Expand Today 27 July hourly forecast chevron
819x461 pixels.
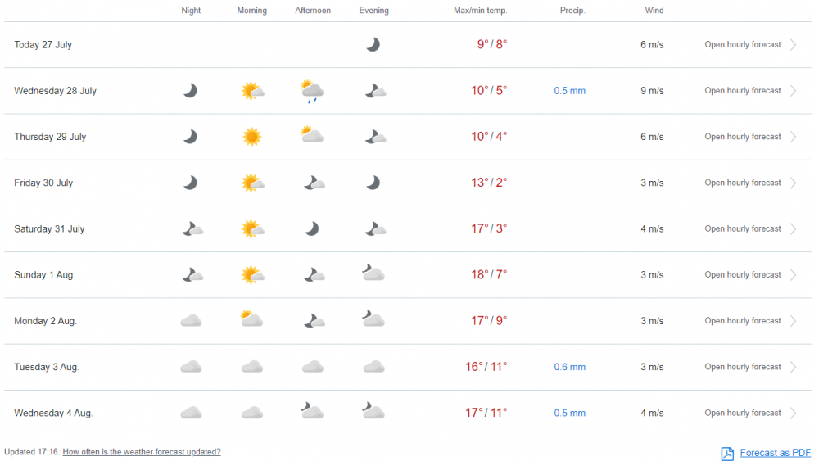click(793, 45)
